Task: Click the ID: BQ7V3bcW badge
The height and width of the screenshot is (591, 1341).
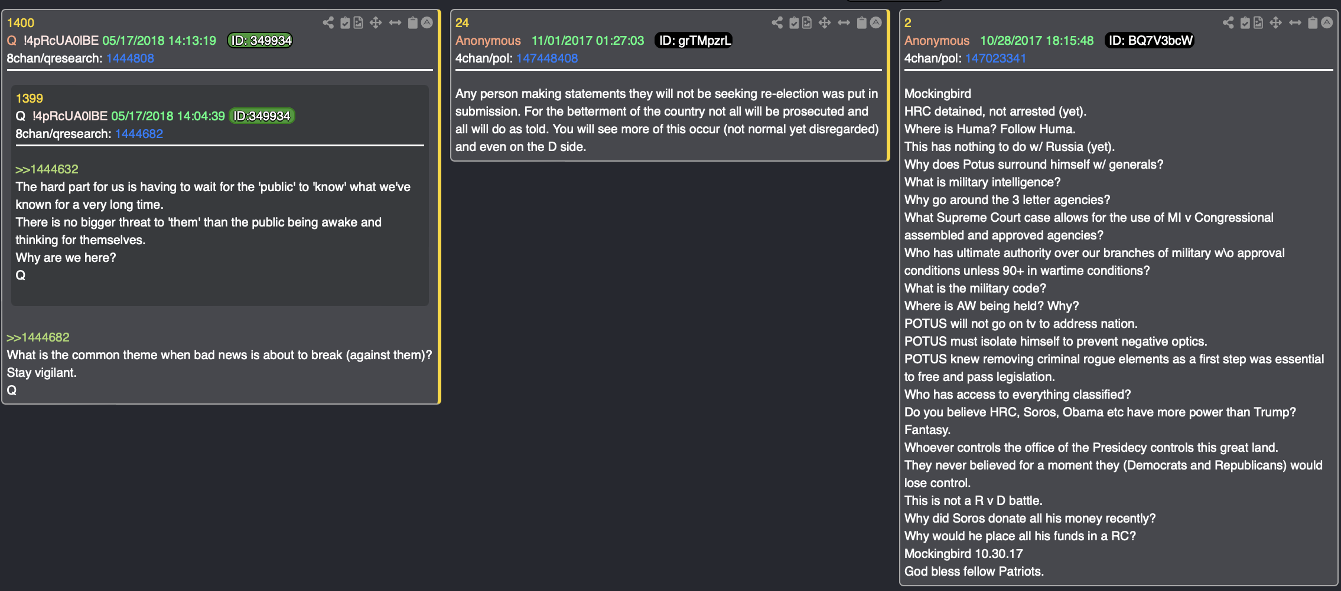Action: click(x=1150, y=41)
